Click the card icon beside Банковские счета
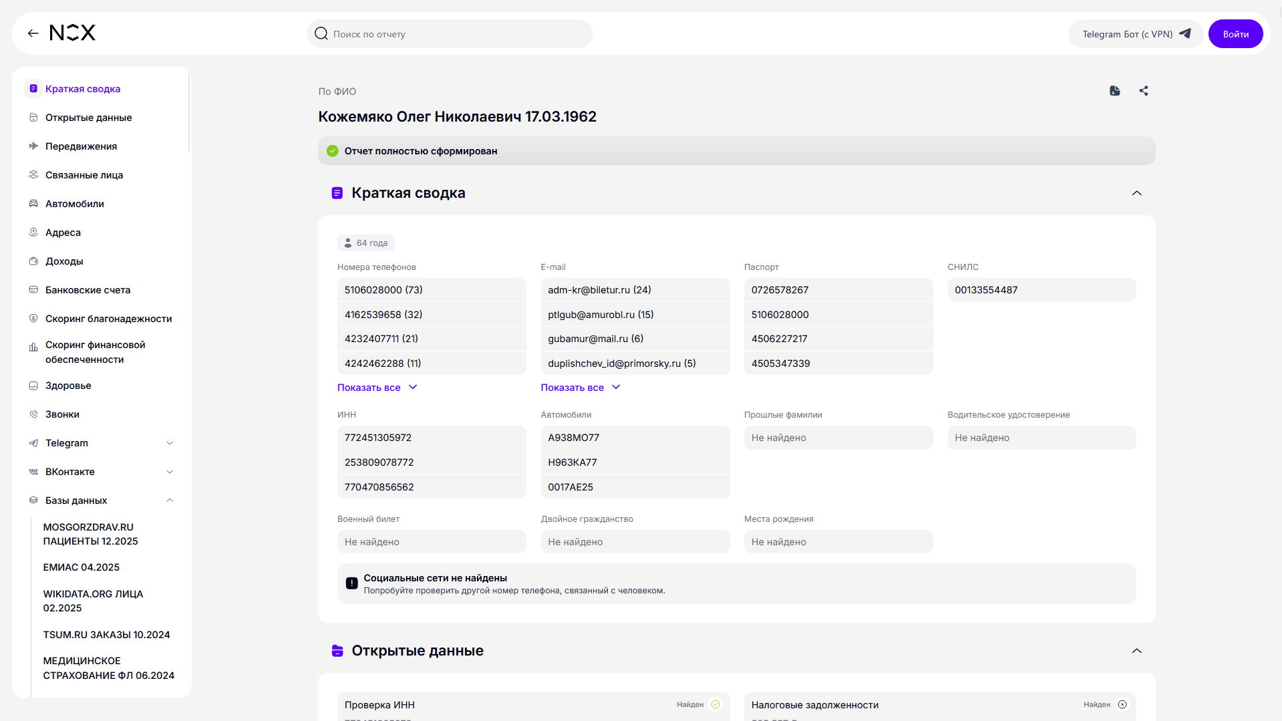 33,290
